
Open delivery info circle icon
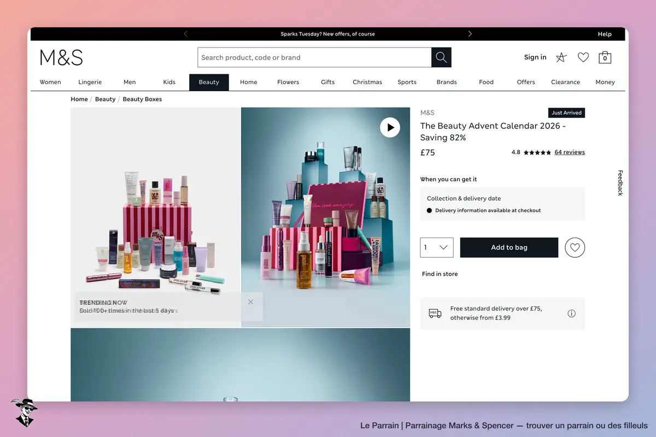[x=571, y=314]
